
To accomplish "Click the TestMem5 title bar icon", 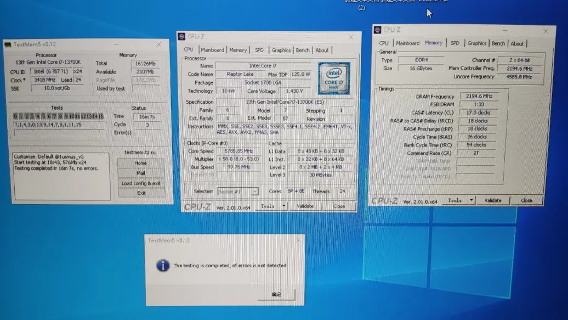I will point(8,44).
